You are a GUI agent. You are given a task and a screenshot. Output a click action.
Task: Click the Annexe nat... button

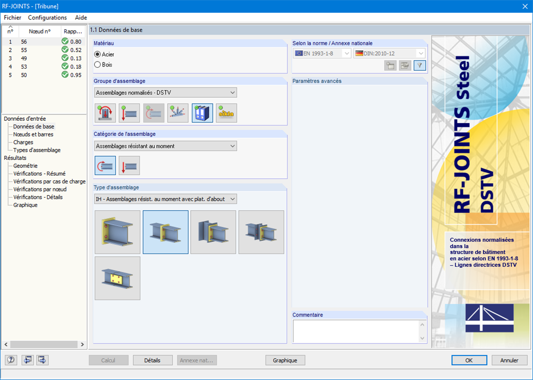[x=197, y=361]
